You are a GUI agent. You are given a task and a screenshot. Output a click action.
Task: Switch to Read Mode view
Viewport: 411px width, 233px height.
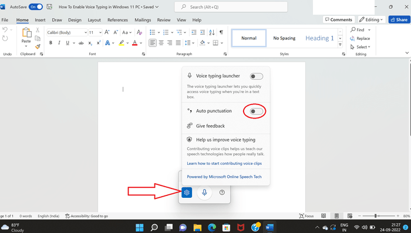click(x=324, y=216)
